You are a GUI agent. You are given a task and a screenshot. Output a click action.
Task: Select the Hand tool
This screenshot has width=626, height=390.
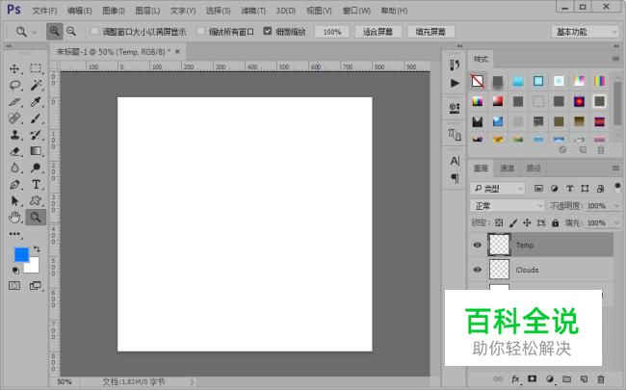pyautogui.click(x=14, y=218)
